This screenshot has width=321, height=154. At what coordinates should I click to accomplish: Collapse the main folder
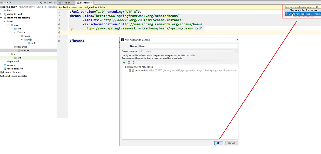pos(8,25)
